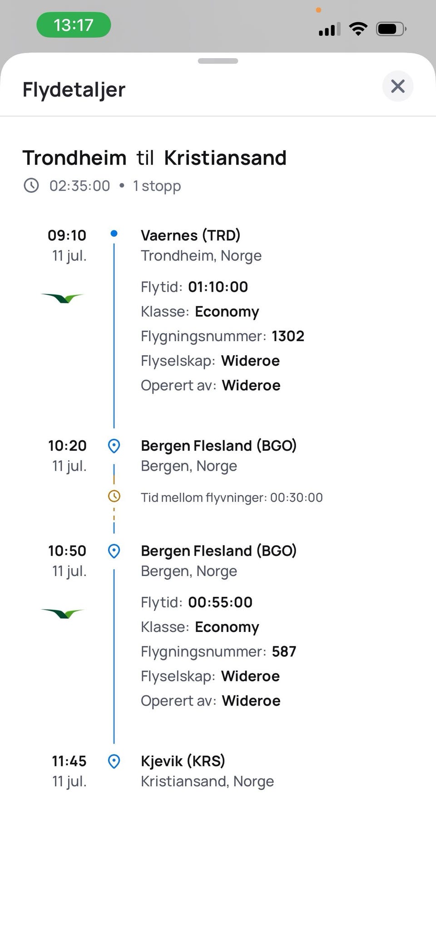Image resolution: width=436 pixels, height=944 pixels.
Task: Tap the Wideroe logo for flight 587
Action: pos(63,613)
